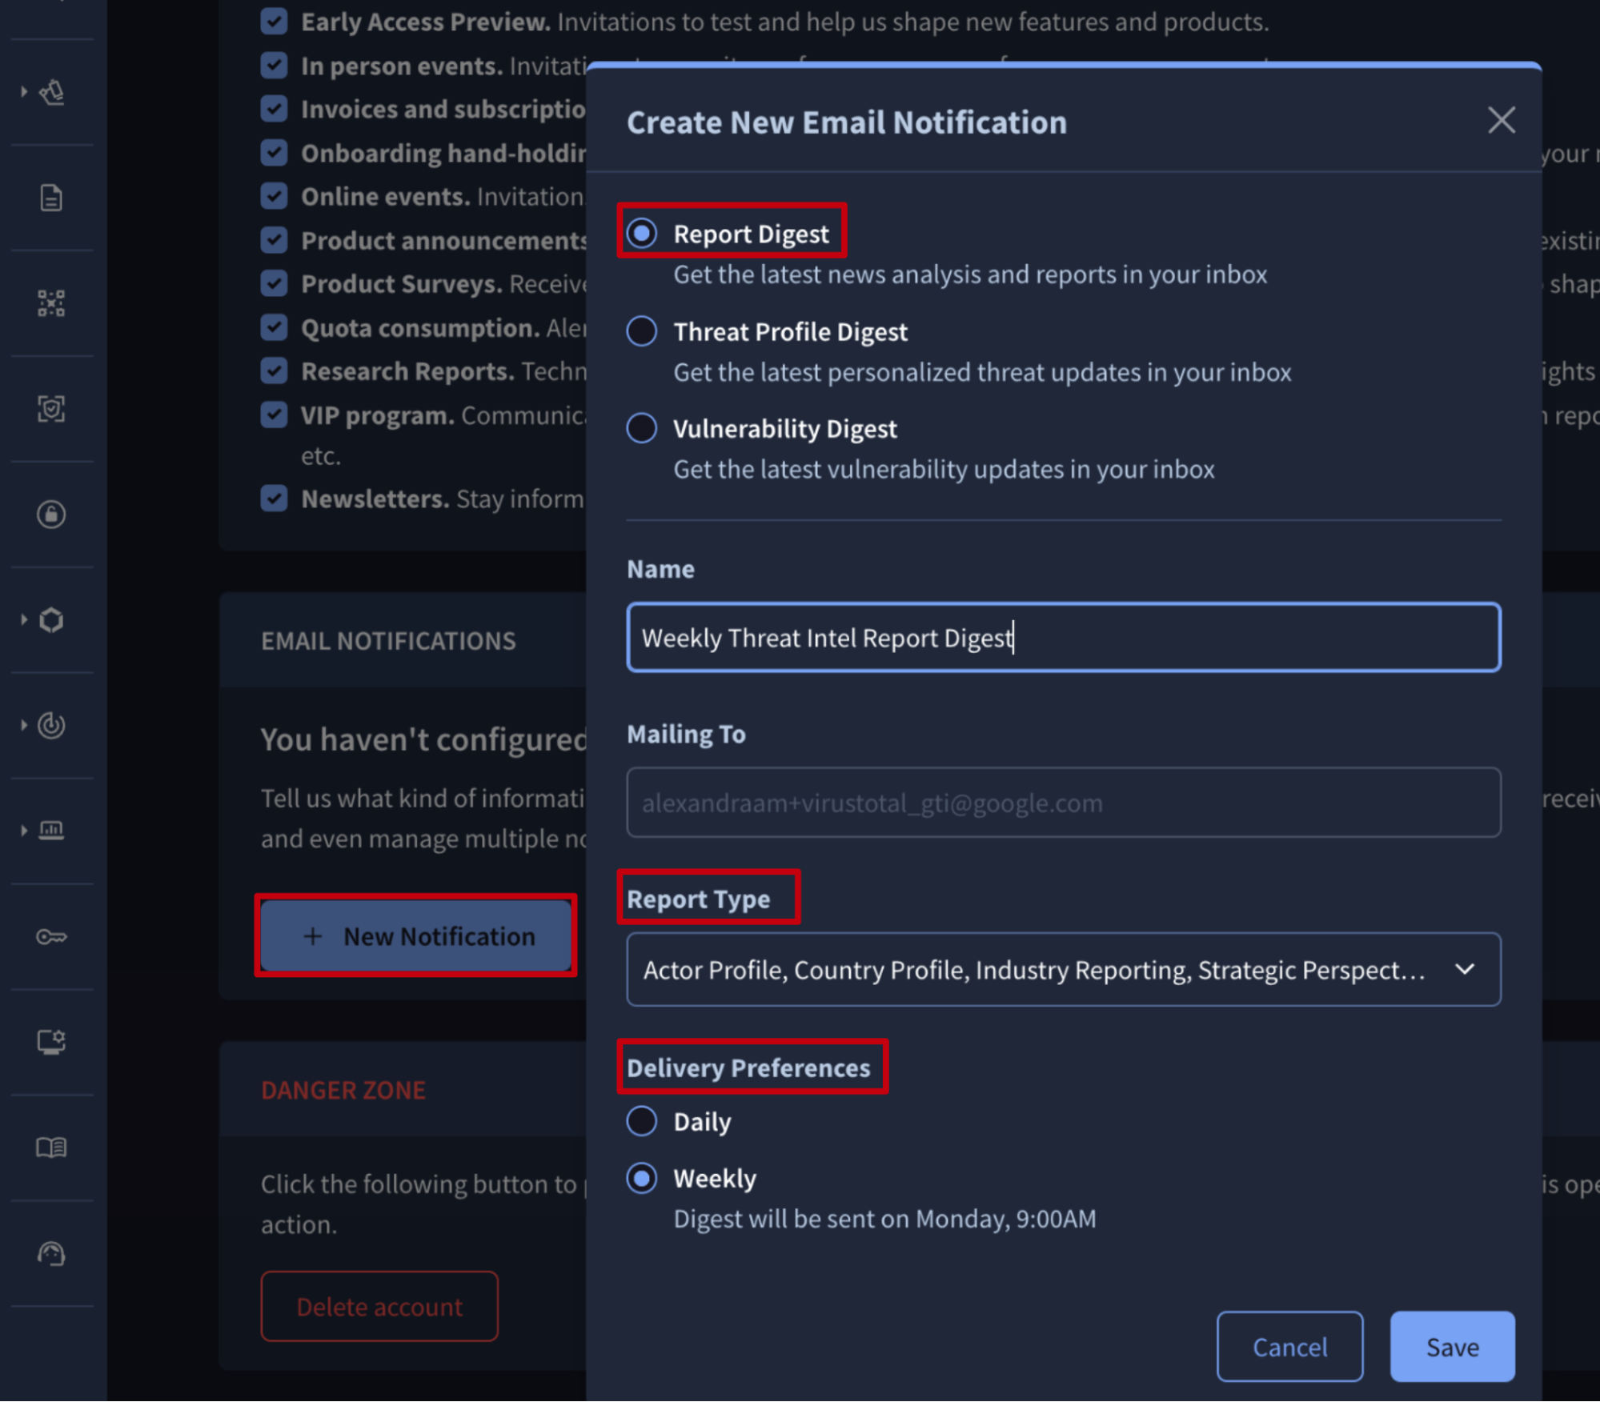Click the Cancel button
1600x1402 pixels.
pos(1289,1347)
